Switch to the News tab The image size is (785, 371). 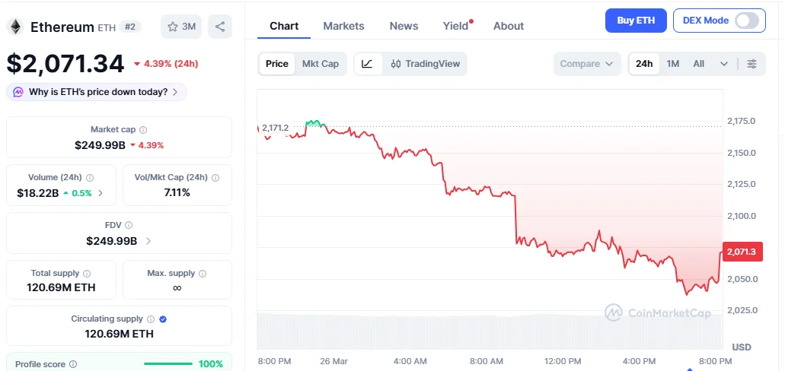pos(404,26)
